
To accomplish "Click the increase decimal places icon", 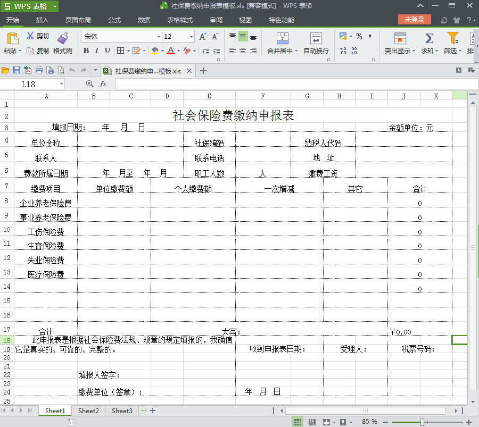I will pos(343,51).
